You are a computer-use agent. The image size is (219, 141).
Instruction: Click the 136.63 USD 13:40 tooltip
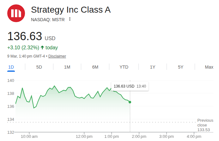pos(130,86)
